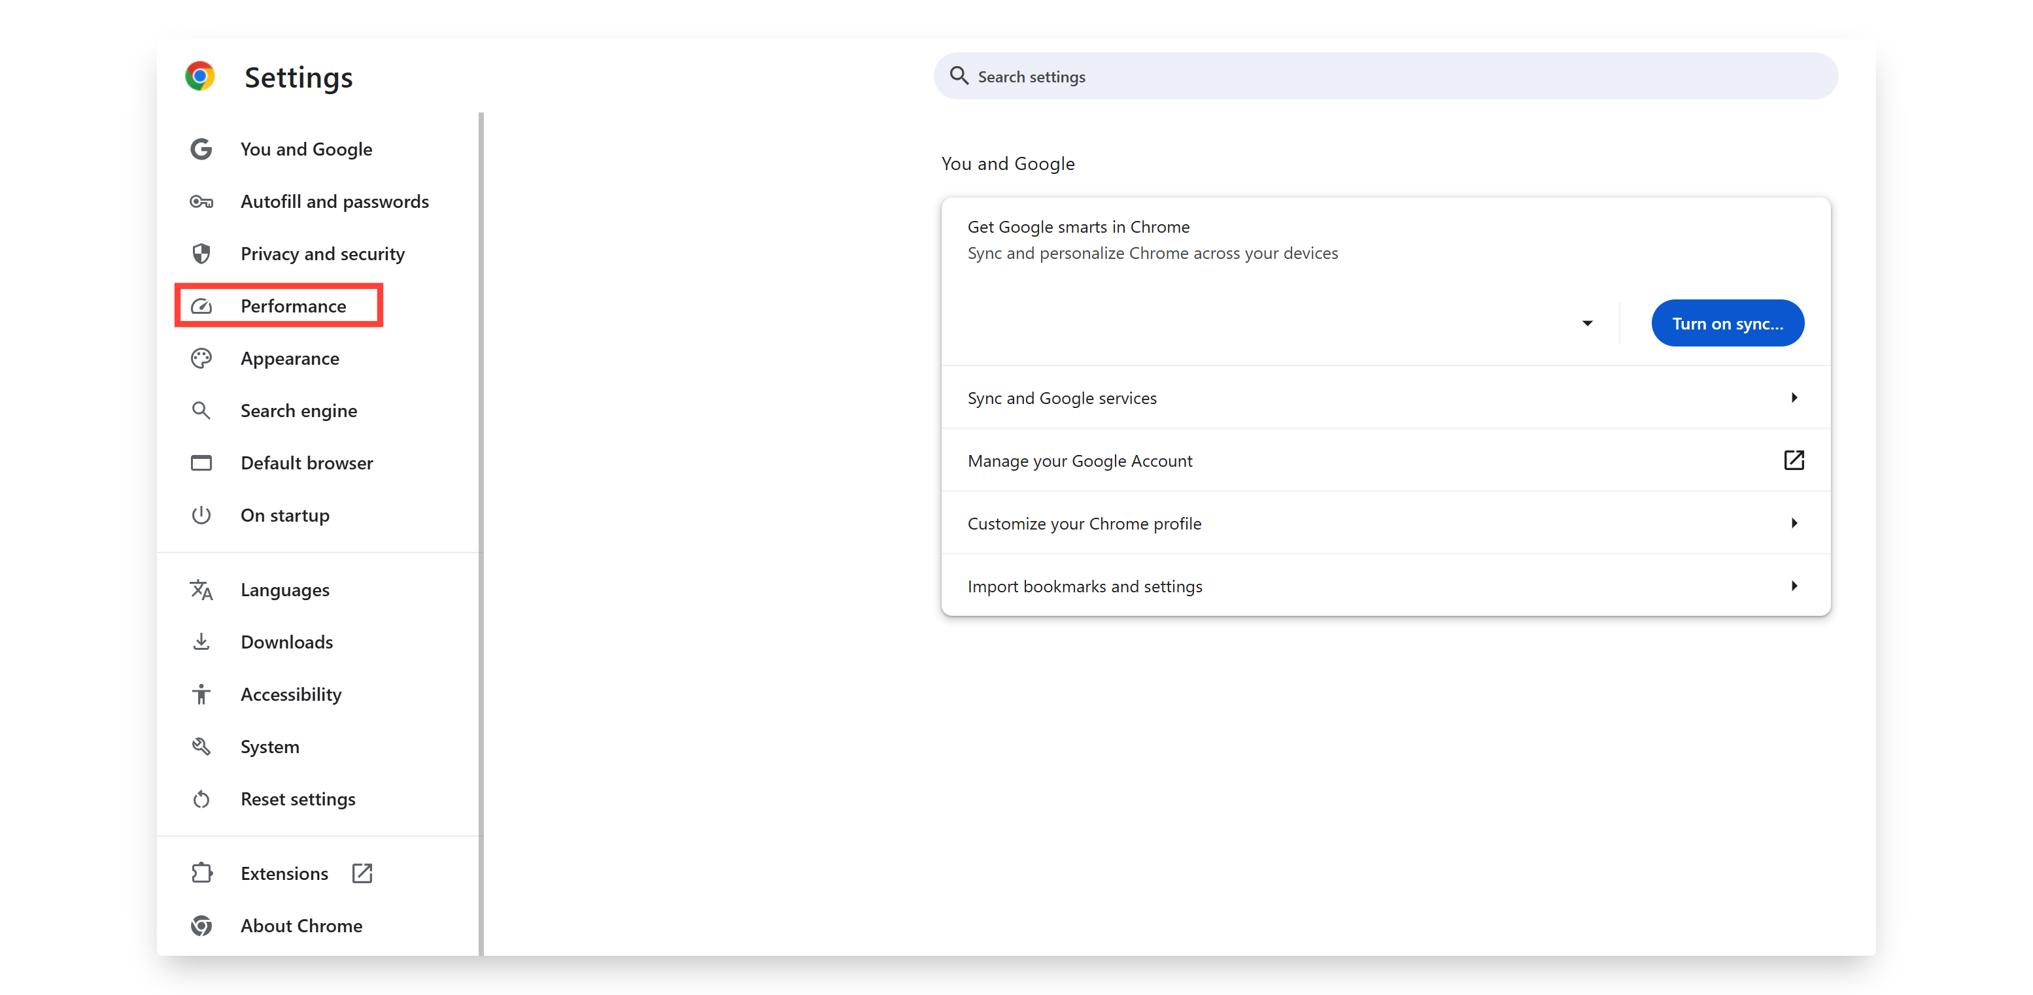Click the wrench icon for System
2033x995 pixels.
[x=201, y=747]
